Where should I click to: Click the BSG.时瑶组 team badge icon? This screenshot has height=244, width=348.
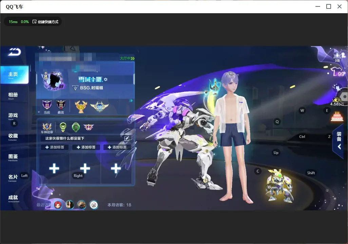click(75, 88)
